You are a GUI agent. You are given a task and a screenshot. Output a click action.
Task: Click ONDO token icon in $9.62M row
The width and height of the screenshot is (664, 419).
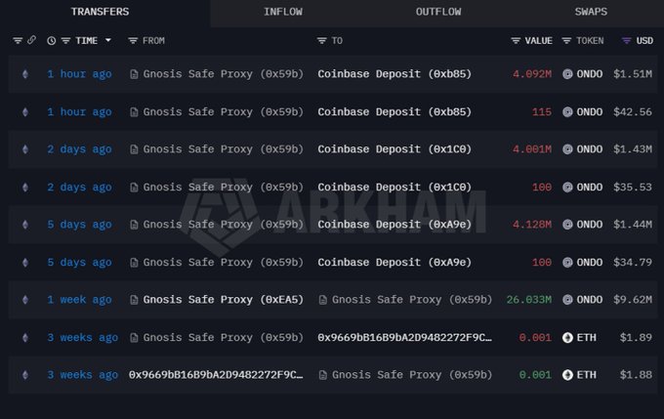[567, 300]
